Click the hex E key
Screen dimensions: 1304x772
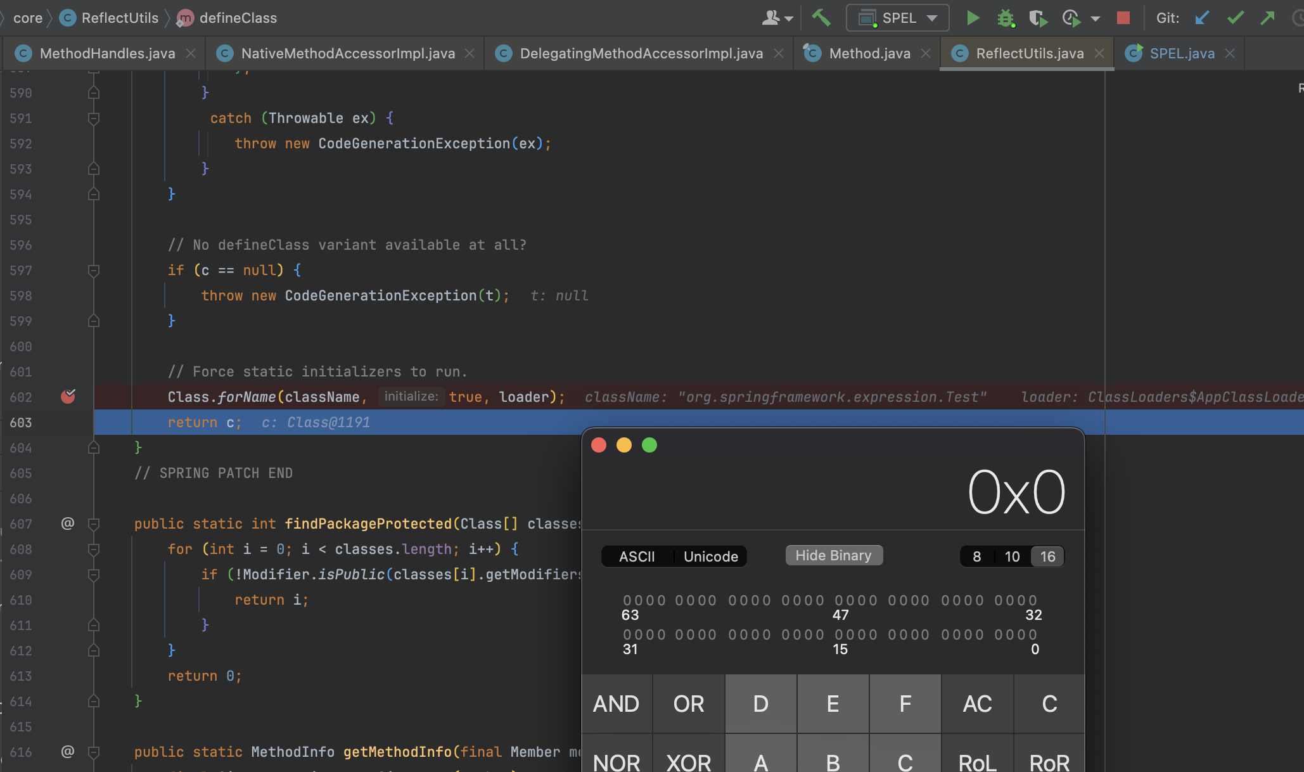coord(833,704)
